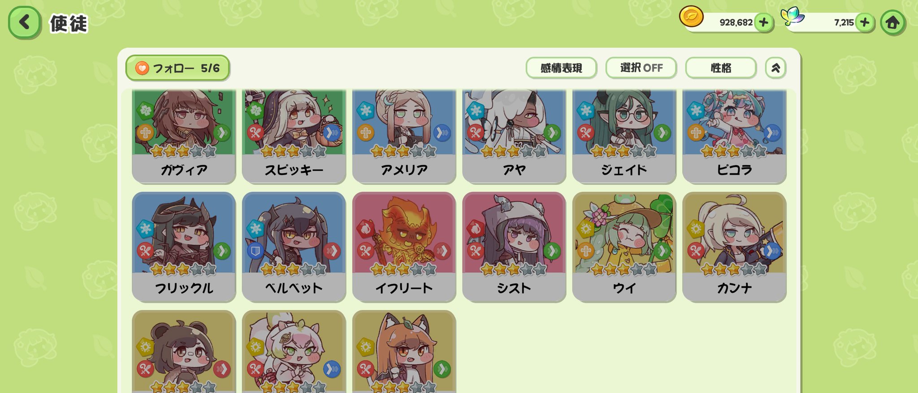This screenshot has width=918, height=393.
Task: Click the fire element badge on イフリート
Action: (x=365, y=229)
